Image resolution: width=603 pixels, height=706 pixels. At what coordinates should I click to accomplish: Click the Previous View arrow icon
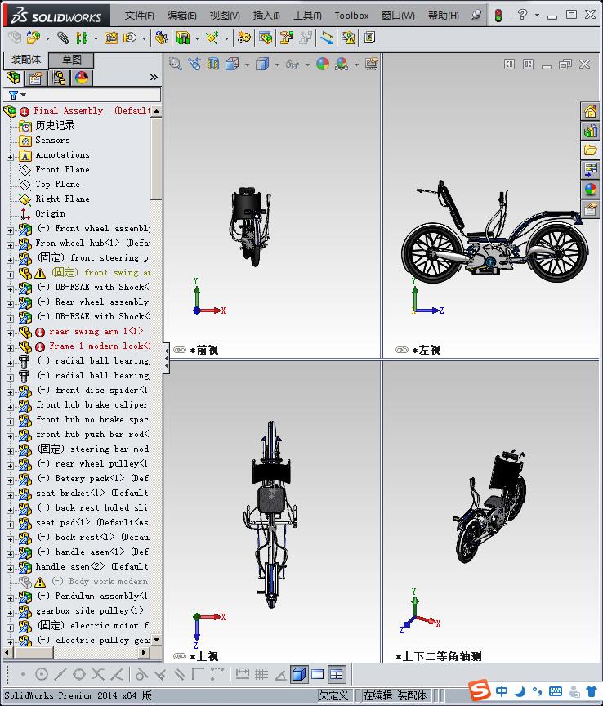click(194, 64)
